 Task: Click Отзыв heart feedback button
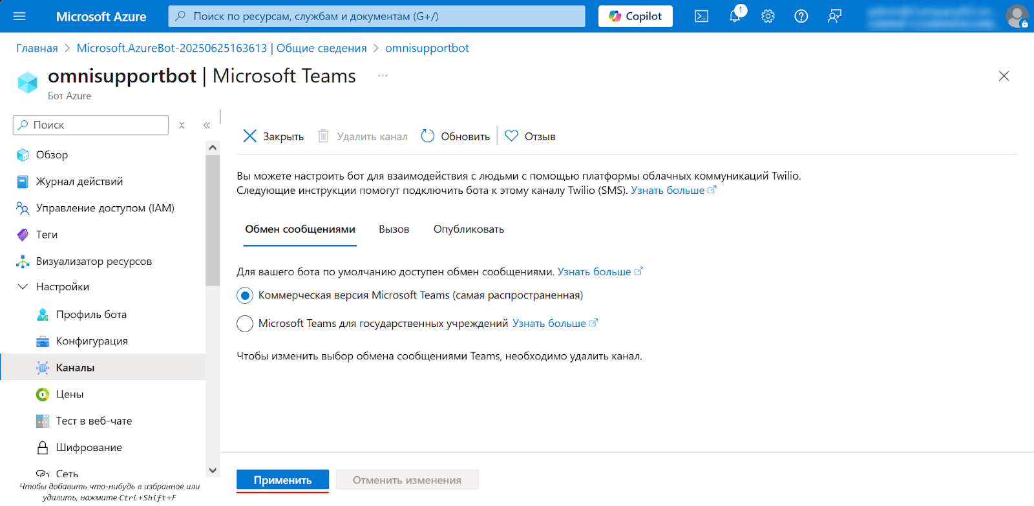[531, 136]
